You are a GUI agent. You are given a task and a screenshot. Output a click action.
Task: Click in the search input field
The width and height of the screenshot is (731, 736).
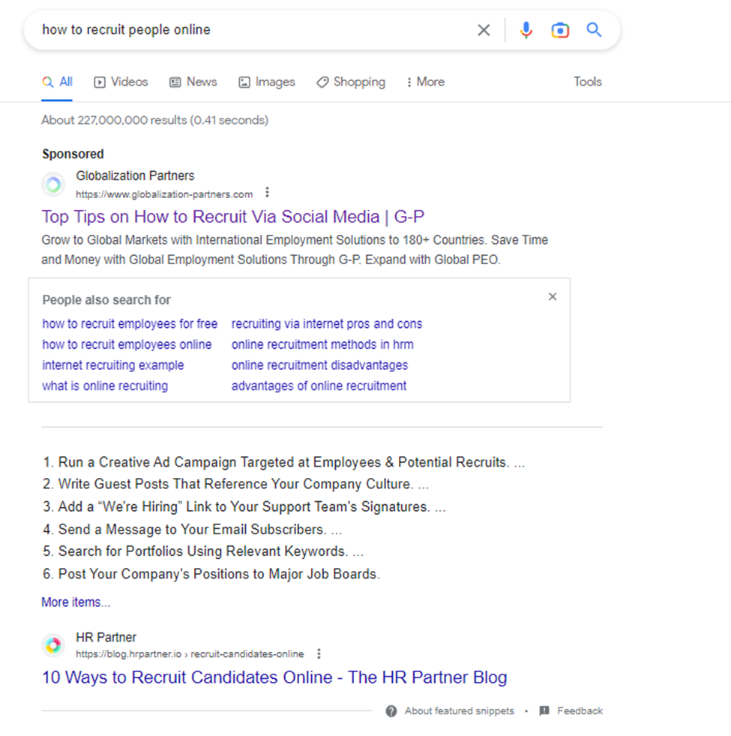point(247,30)
